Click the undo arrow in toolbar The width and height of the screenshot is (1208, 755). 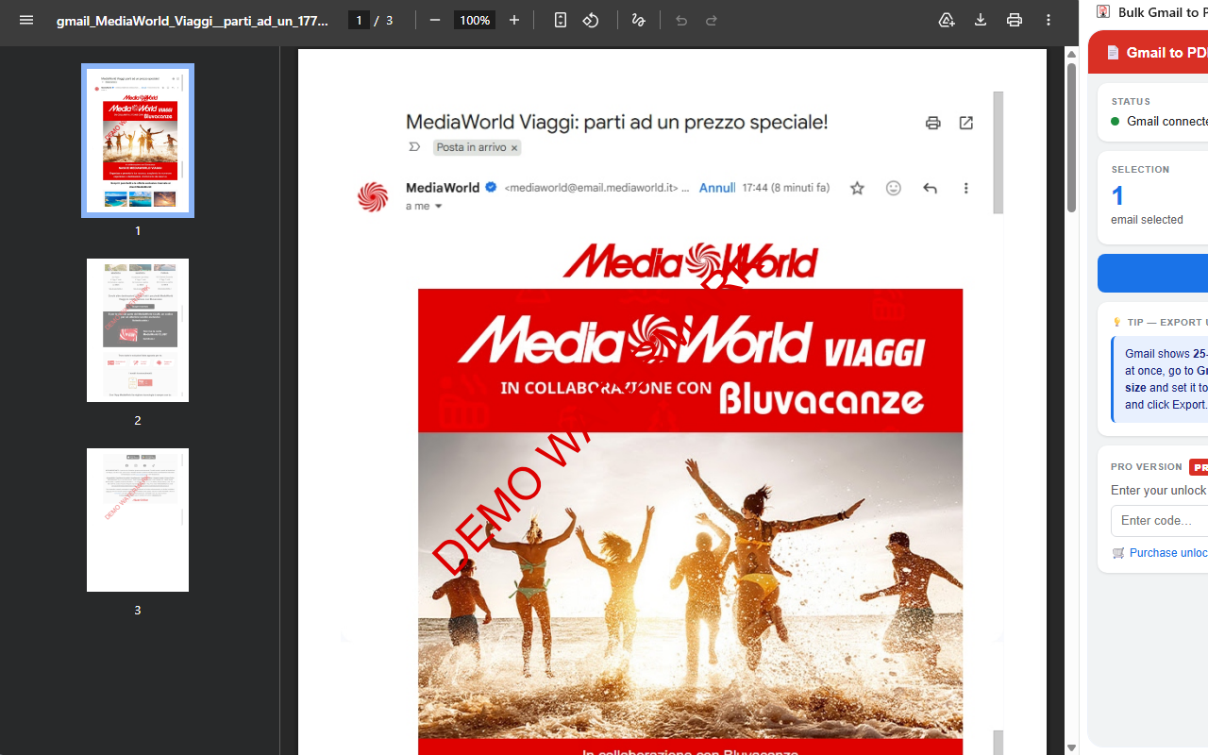pyautogui.click(x=681, y=20)
